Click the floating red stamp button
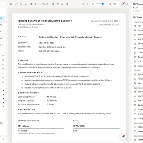This screenshot has height=143, width=143. pos(123,136)
